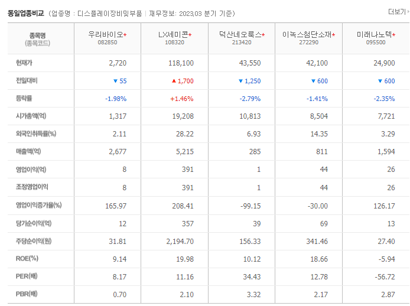Open 미래나노텍 stock name link
This screenshot has height=306, width=410.
[x=374, y=34]
